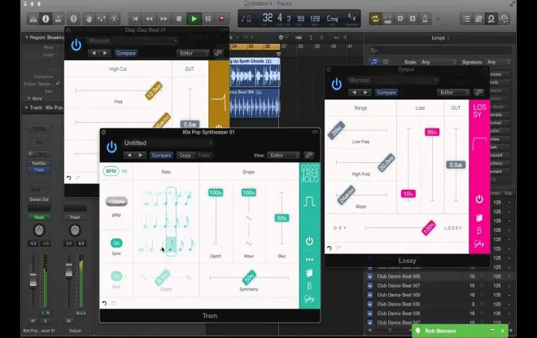Click the green Play button
537x338 pixels.
pos(194,19)
